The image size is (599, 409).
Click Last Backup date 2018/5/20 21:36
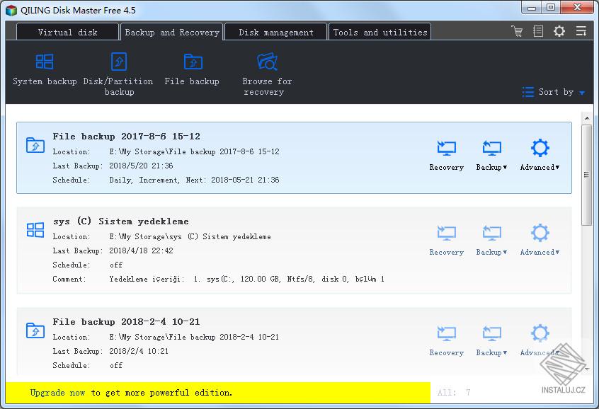tap(141, 166)
